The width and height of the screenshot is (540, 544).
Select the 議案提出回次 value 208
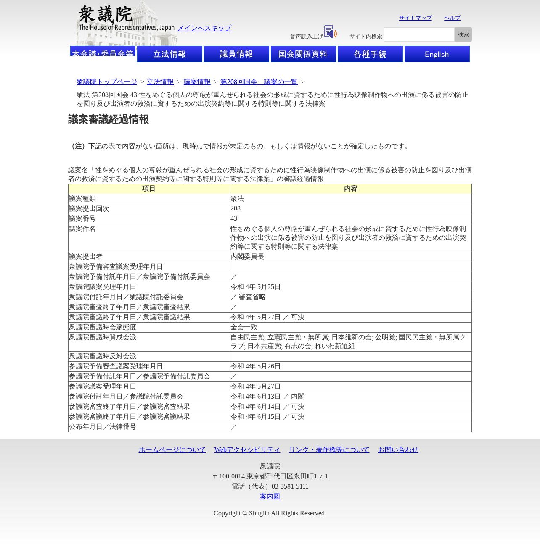[351, 209]
